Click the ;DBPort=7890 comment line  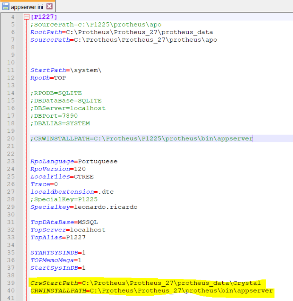point(54,116)
